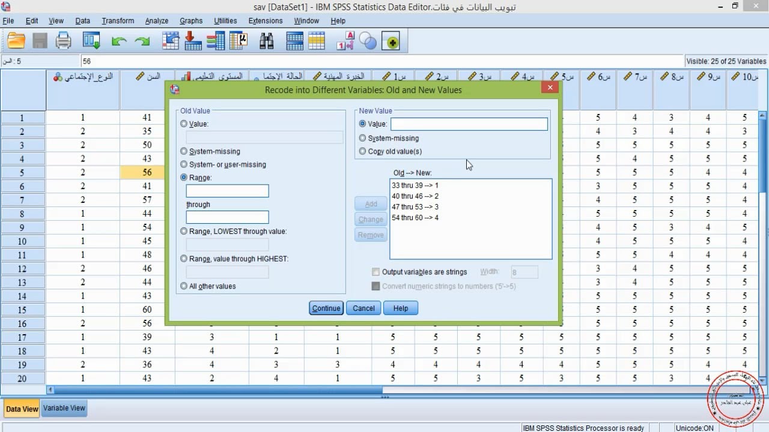Toggle the Value Labels icon
This screenshot has height=432, width=769.
click(x=345, y=41)
